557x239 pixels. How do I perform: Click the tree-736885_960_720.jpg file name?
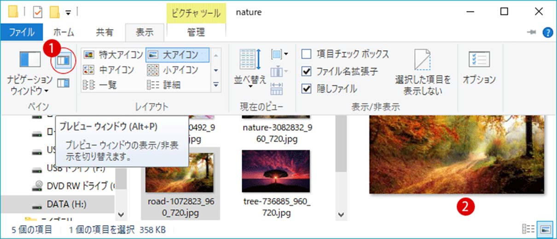tap(278, 207)
